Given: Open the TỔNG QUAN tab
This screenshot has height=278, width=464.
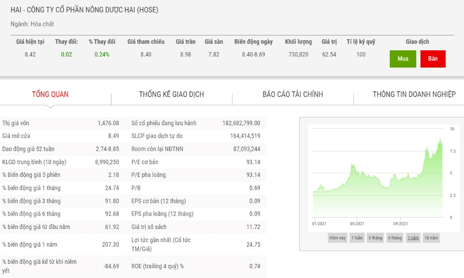Looking at the screenshot, I should point(50,94).
